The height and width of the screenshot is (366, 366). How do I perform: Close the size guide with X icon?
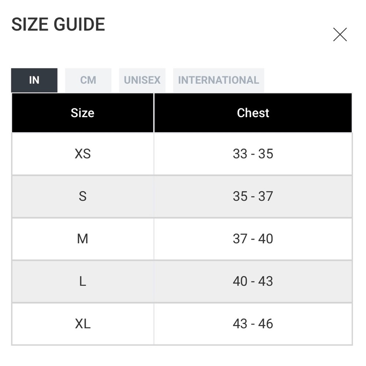pos(340,34)
